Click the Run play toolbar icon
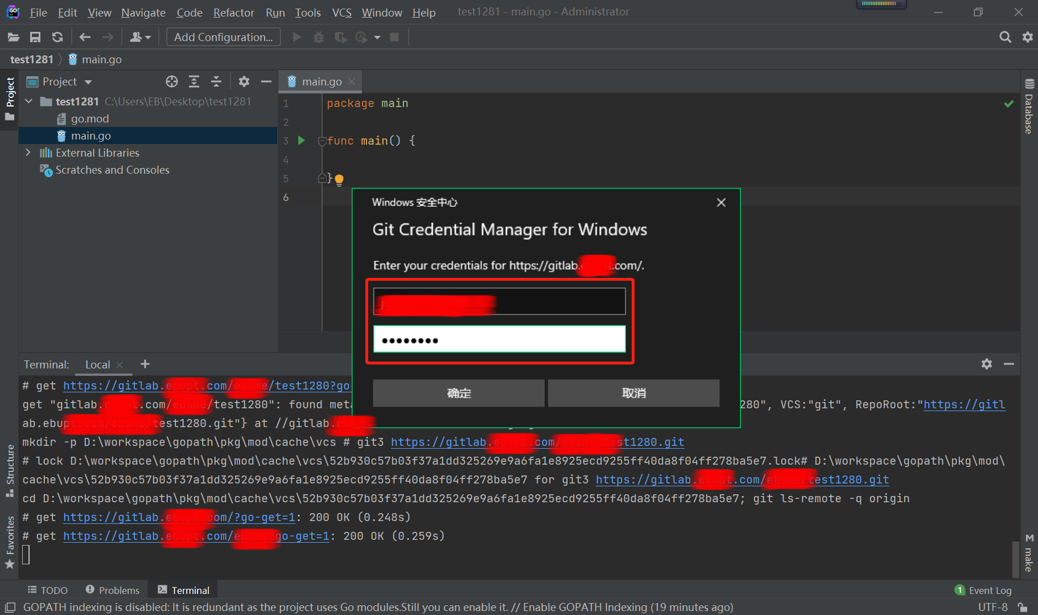Viewport: 1038px width, 615px height. point(296,37)
